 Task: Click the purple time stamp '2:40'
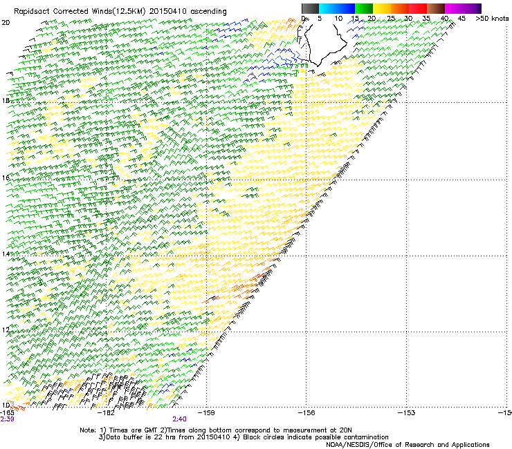coord(179,419)
